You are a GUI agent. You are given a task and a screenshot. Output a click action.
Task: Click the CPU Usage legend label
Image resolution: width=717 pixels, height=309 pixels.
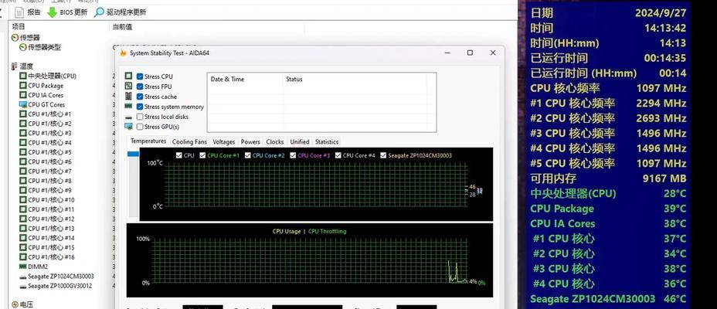click(287, 231)
